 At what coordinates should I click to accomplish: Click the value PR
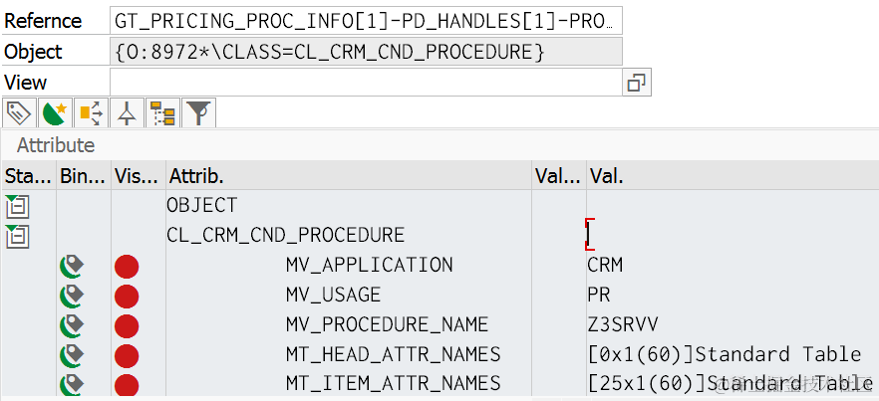click(599, 296)
